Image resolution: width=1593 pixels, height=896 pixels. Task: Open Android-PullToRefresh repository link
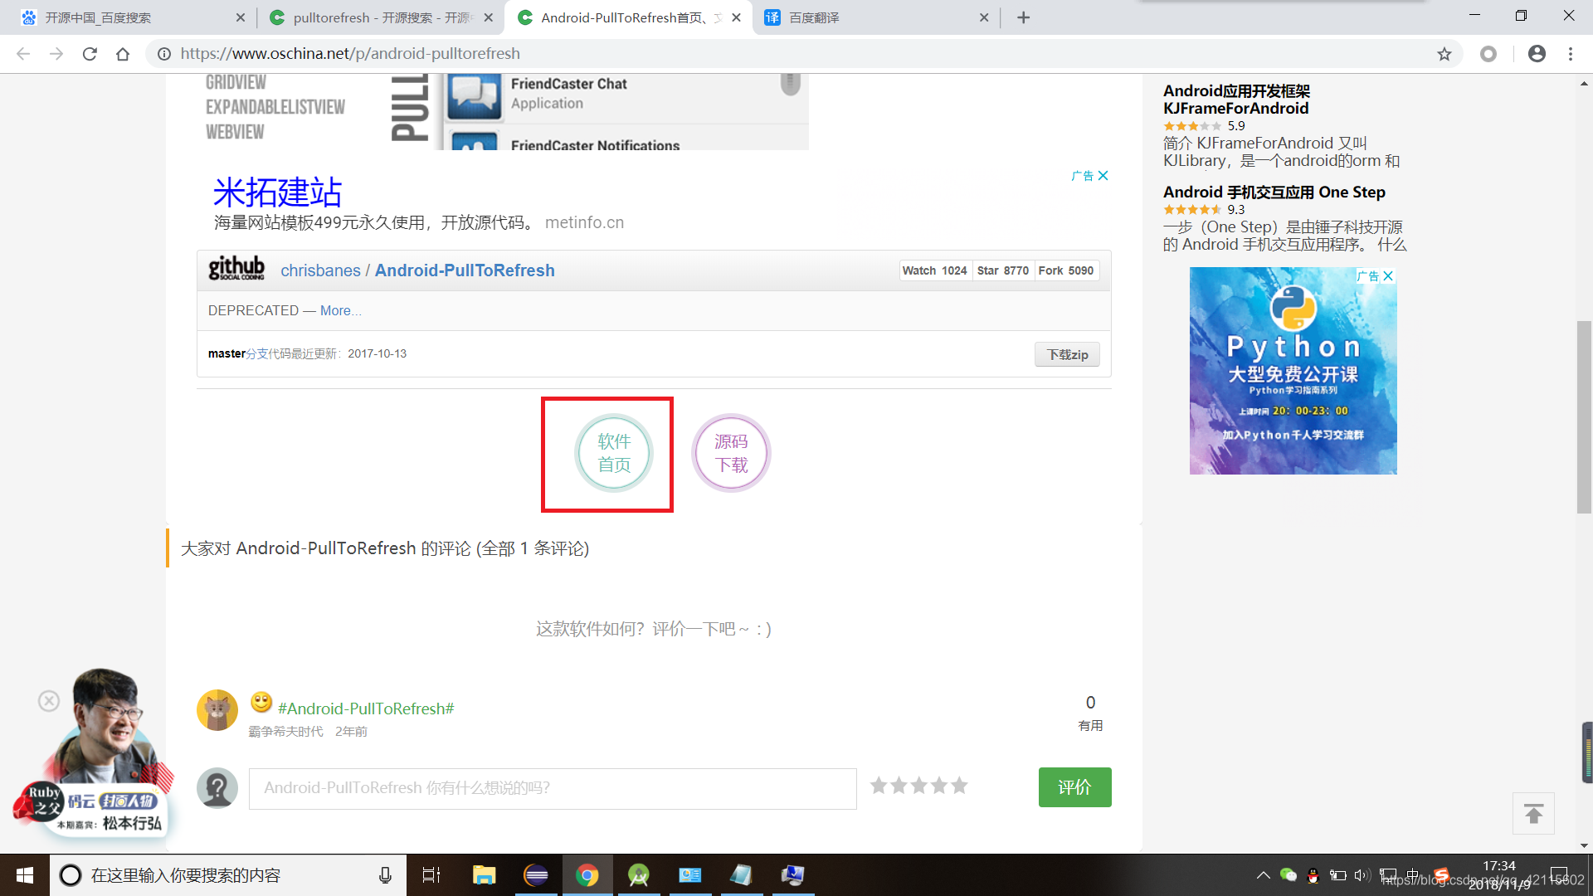[465, 270]
